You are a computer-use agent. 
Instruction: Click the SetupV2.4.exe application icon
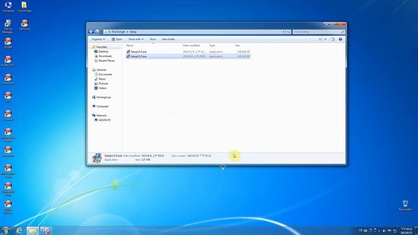pos(128,52)
